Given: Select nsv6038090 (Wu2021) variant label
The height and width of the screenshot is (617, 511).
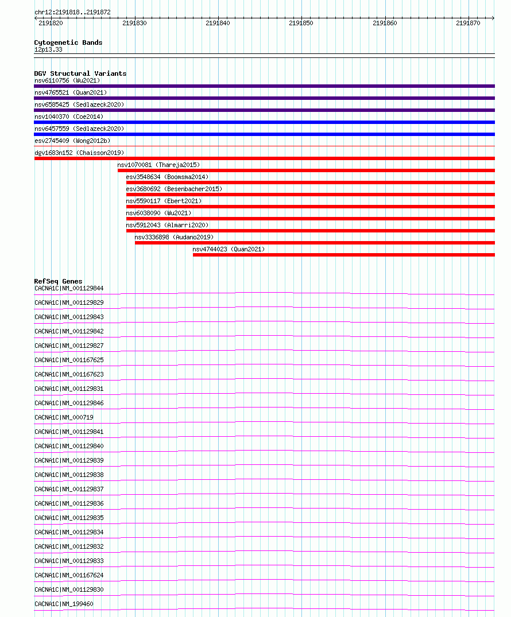Looking at the screenshot, I should tap(158, 213).
